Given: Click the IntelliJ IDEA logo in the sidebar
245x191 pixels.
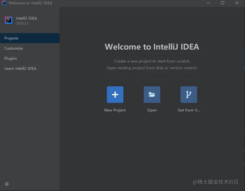Looking at the screenshot, I should [x=9, y=20].
